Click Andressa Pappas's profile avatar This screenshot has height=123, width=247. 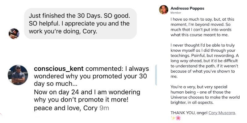tap(164, 10)
